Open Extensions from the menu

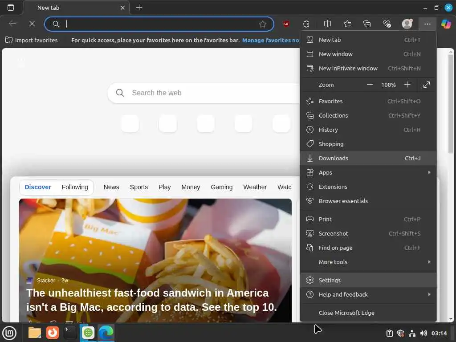pyautogui.click(x=368, y=187)
